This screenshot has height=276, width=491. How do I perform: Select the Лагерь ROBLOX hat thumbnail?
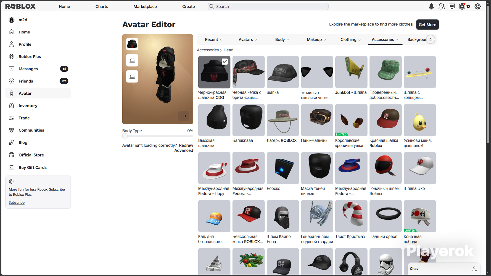tap(283, 120)
